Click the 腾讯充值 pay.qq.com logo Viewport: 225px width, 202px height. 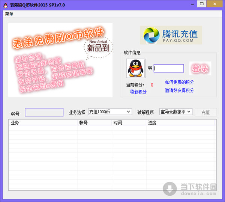click(171, 35)
